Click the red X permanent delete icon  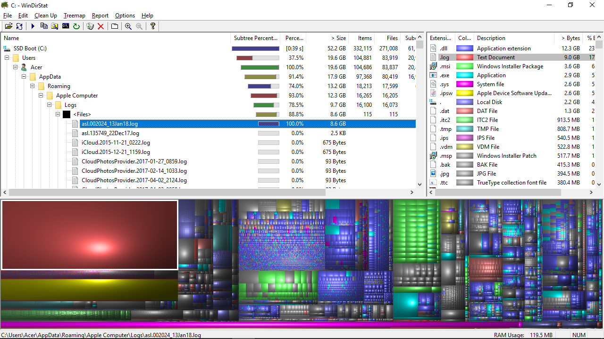click(101, 26)
